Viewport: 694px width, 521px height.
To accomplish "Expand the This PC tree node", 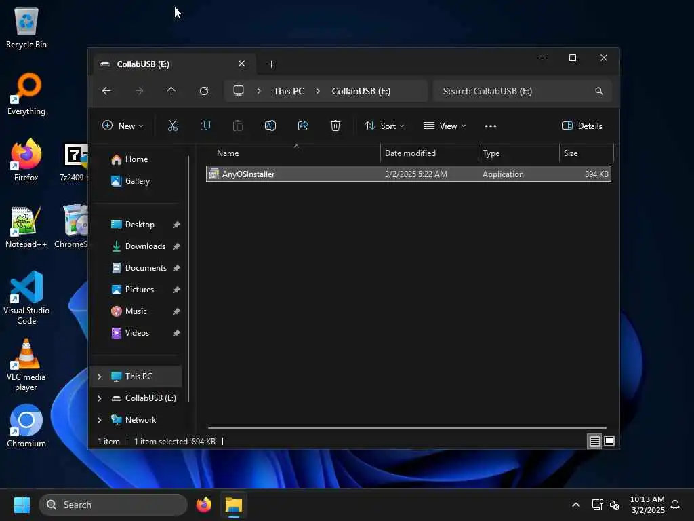I will (100, 377).
